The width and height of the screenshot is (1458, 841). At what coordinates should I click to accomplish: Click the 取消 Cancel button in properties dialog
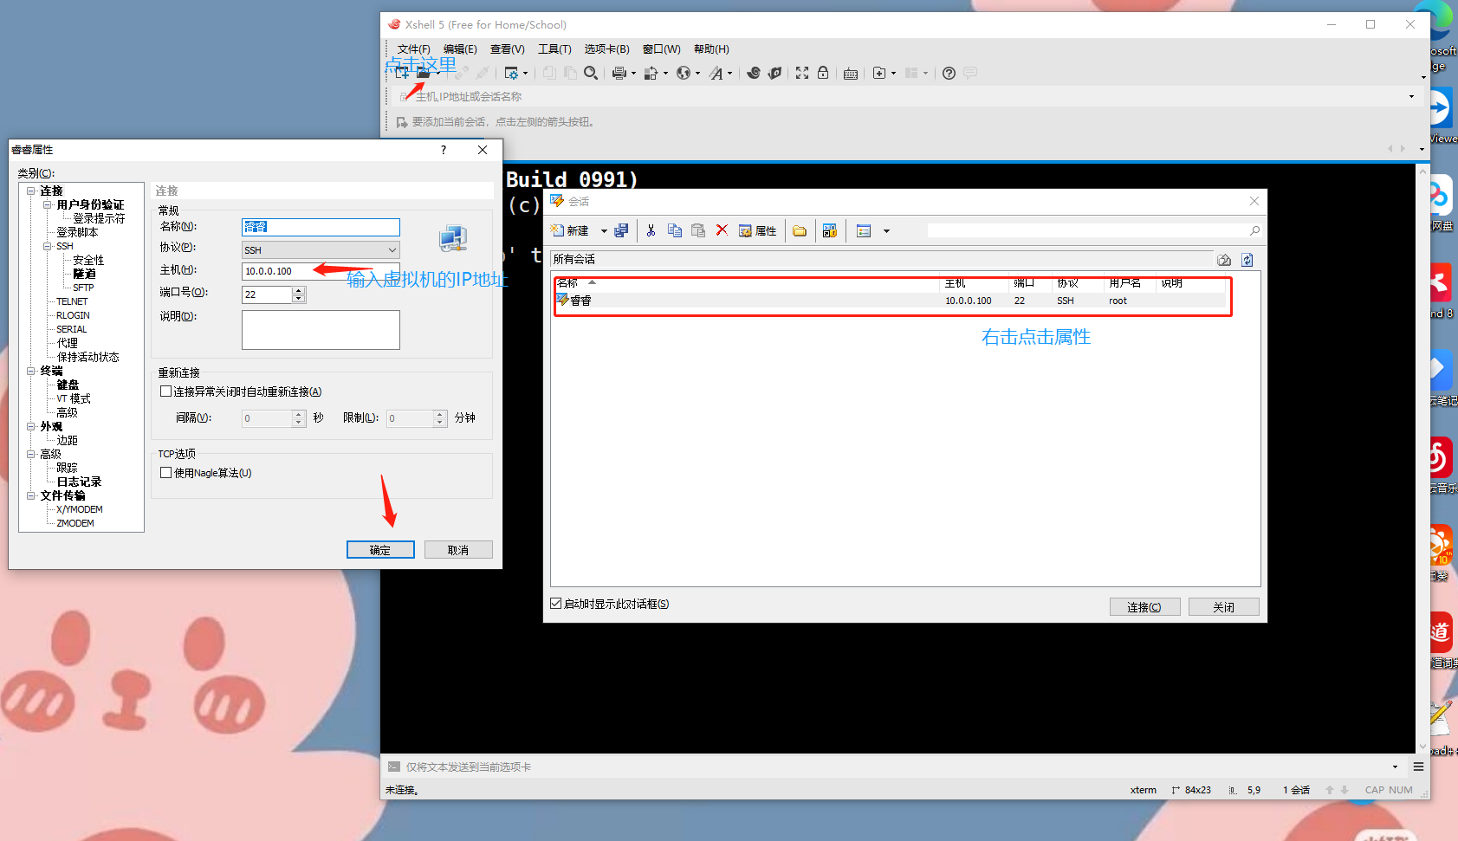458,550
